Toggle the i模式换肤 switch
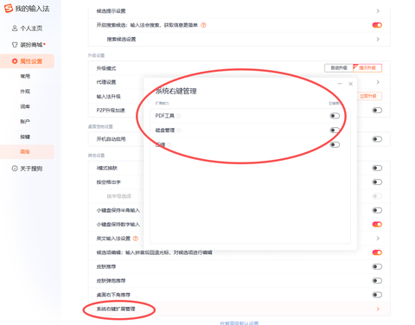Image resolution: width=415 pixels, height=325 pixels. click(377, 168)
